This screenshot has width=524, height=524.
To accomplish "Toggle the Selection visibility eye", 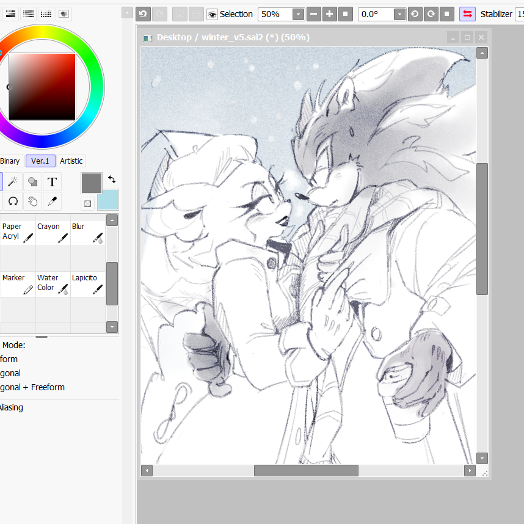I will click(x=212, y=15).
